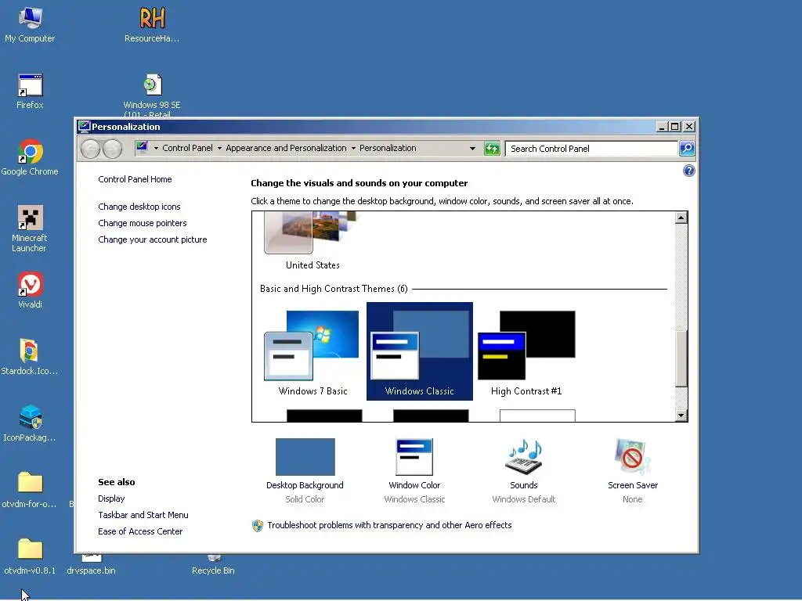Click Troubleshoot problems with transparency link
The width and height of the screenshot is (802, 601).
click(389, 525)
